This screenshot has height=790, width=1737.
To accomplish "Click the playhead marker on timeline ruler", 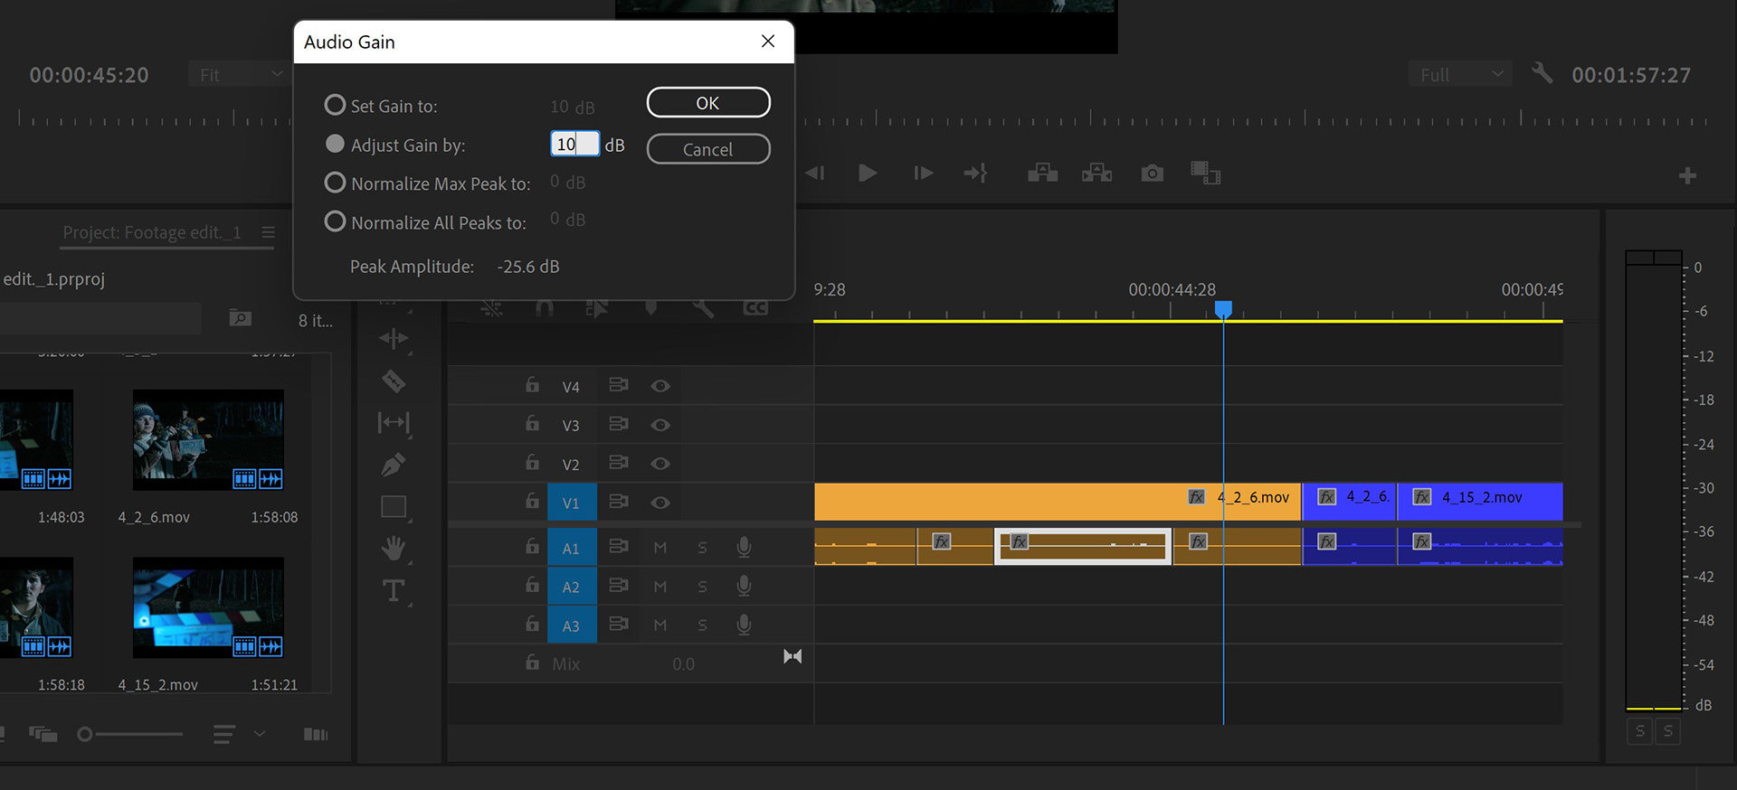I will pos(1223,309).
